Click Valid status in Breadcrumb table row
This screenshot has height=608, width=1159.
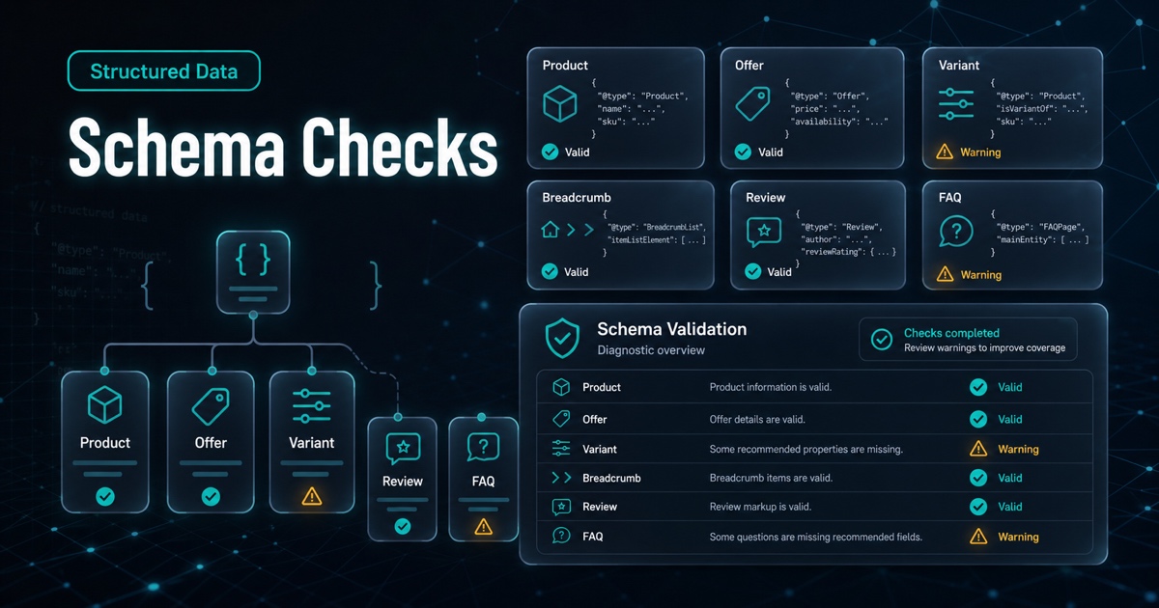point(996,478)
